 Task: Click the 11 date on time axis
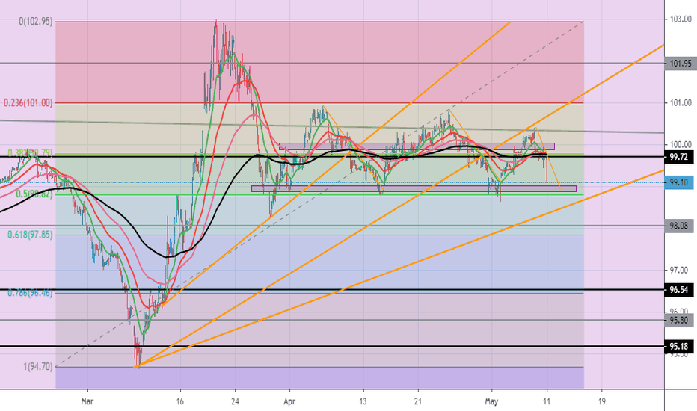tap(547, 401)
